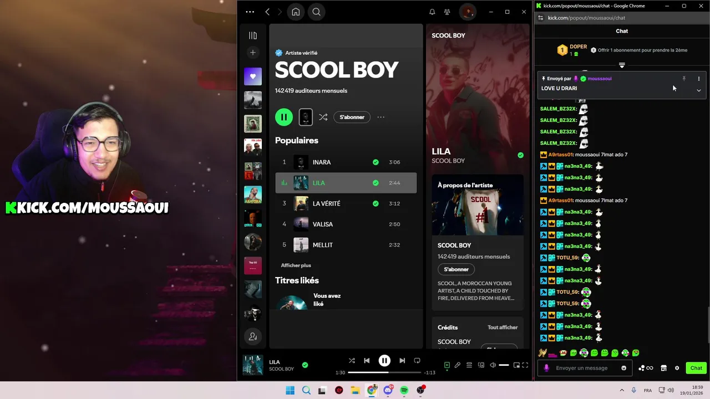
Task: Skip to next track
Action: [402, 360]
